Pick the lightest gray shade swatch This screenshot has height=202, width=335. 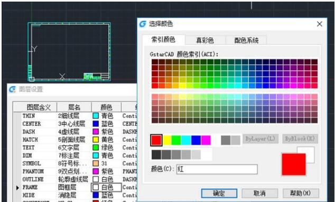196,155
